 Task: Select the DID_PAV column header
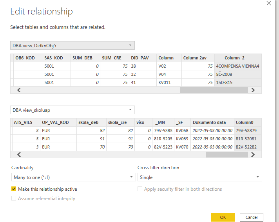click(x=143, y=58)
